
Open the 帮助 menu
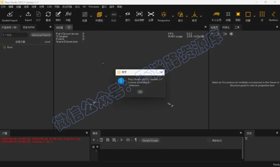120,7
